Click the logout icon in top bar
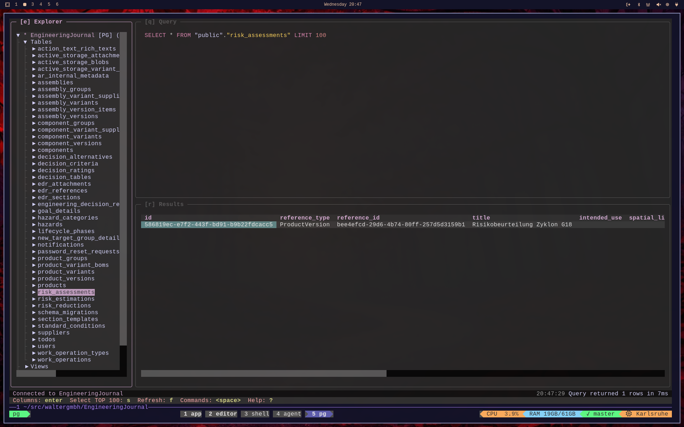Screen dimensions: 684x427 628,5
